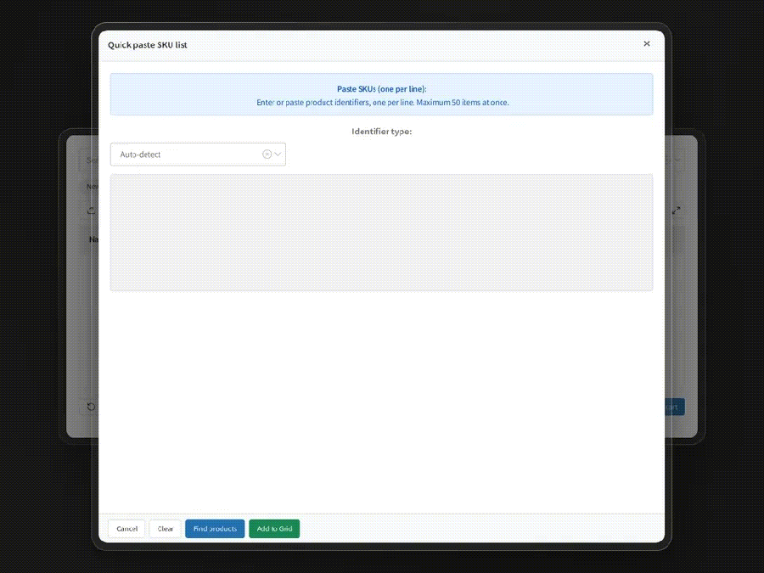This screenshot has width=764, height=573.
Task: Click the Cancel button
Action: (126, 529)
